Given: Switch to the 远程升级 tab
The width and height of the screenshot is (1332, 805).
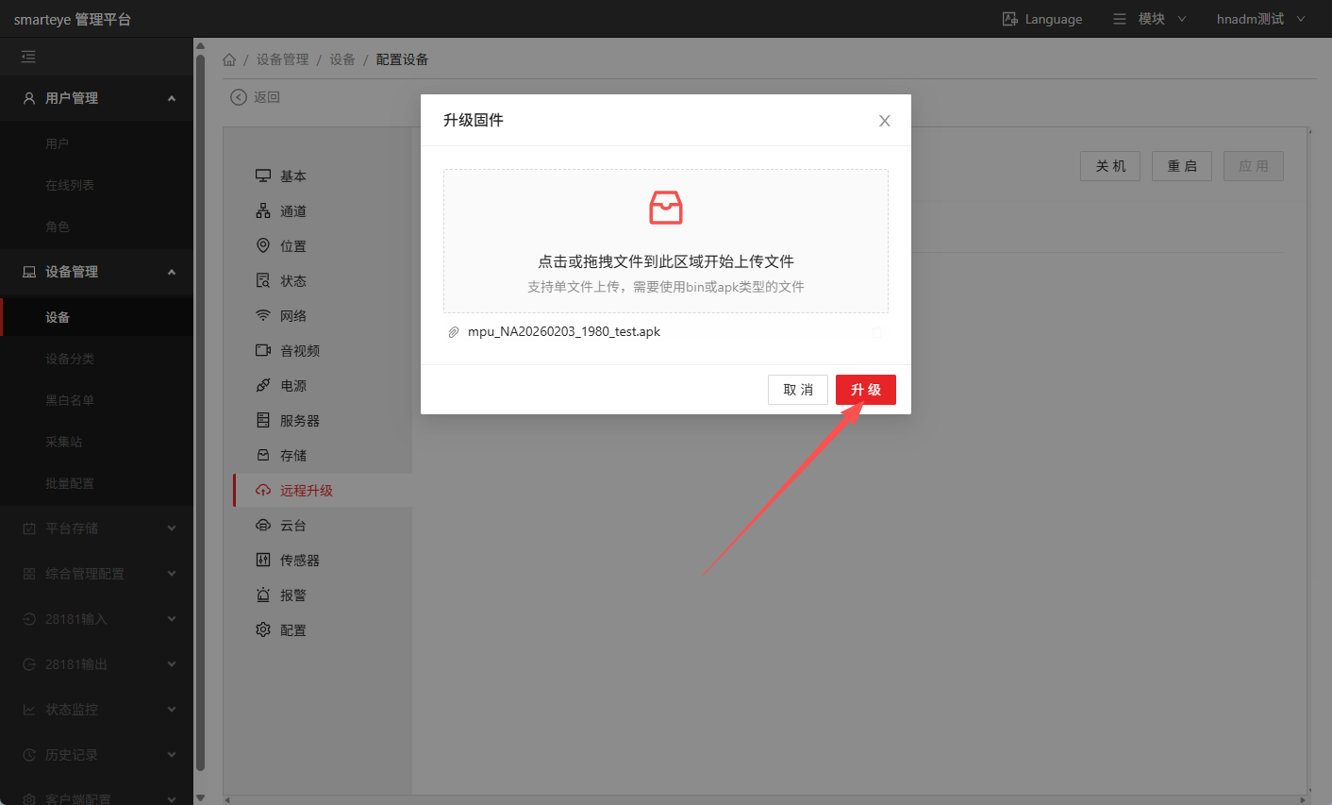Looking at the screenshot, I should 306,491.
